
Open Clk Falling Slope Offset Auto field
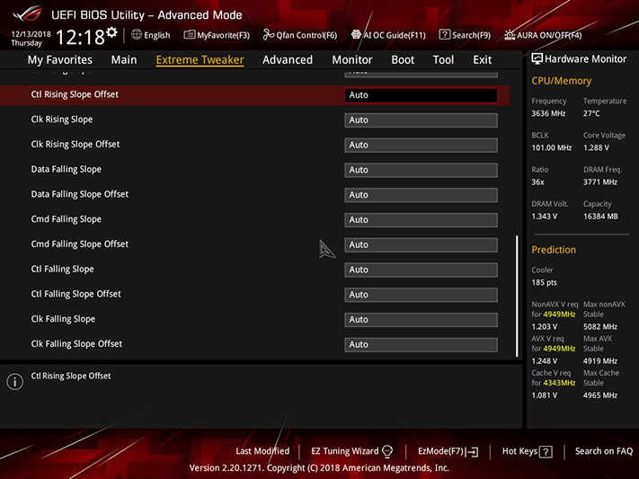click(x=421, y=344)
